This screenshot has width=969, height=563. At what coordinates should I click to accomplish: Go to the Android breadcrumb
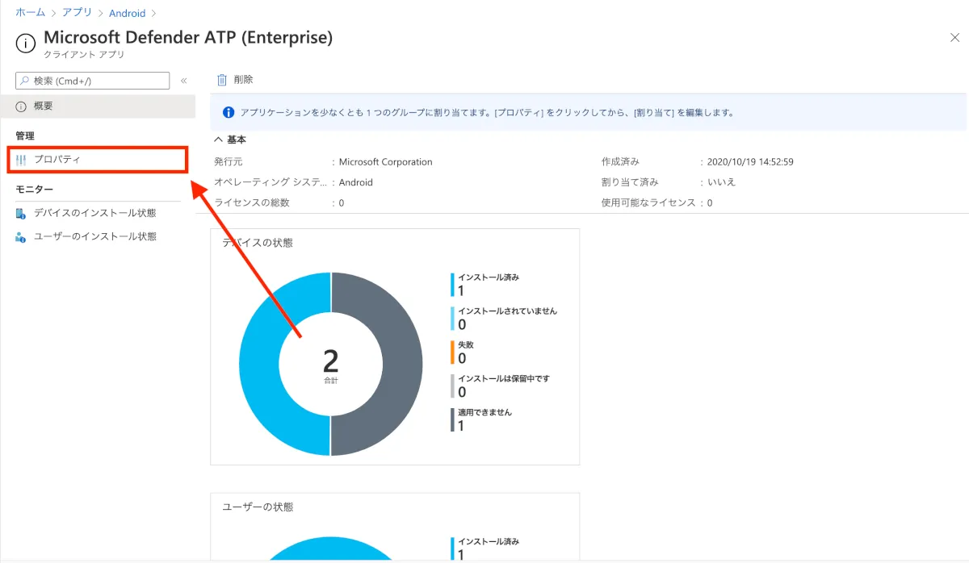coord(127,13)
